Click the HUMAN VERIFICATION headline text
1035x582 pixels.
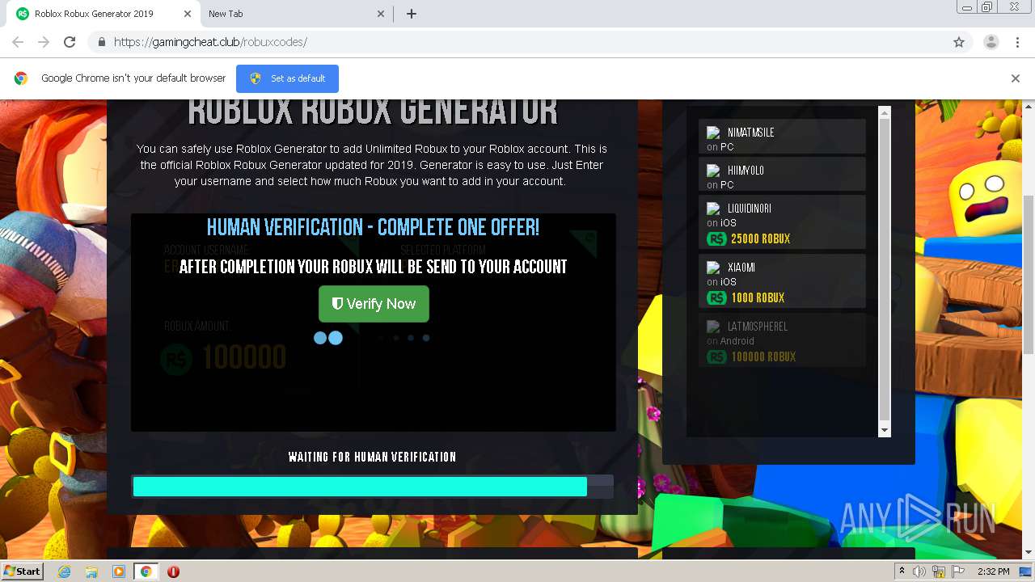coord(373,227)
